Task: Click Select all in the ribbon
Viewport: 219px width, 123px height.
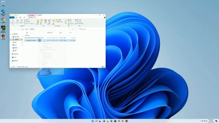Action: coord(78,20)
